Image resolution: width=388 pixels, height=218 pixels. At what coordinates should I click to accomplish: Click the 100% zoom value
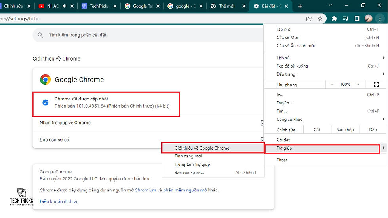coord(345,85)
